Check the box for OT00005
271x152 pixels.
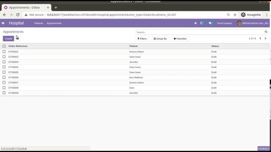[x=4, y=72]
